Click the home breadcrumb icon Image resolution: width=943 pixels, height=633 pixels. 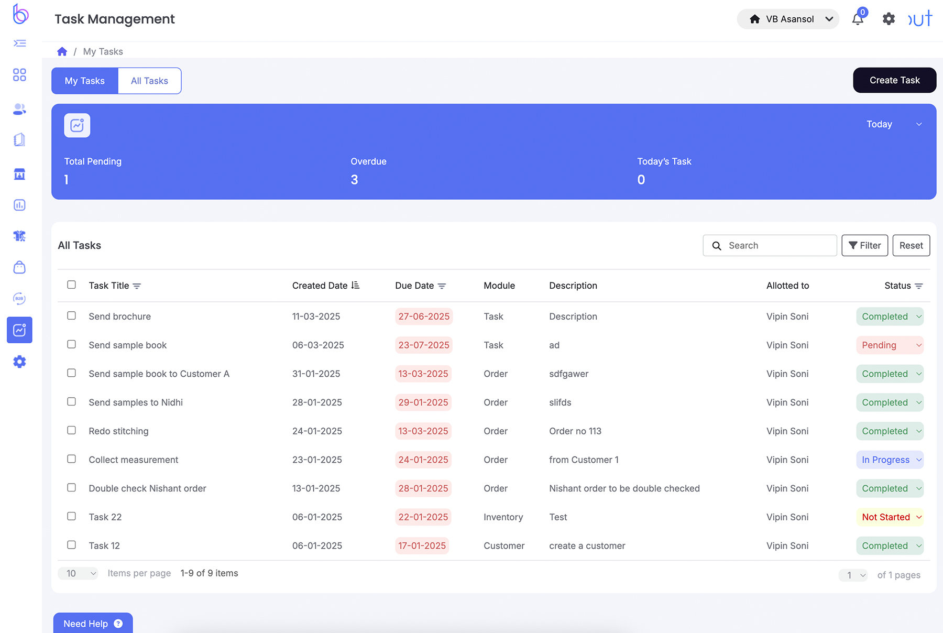click(x=62, y=51)
